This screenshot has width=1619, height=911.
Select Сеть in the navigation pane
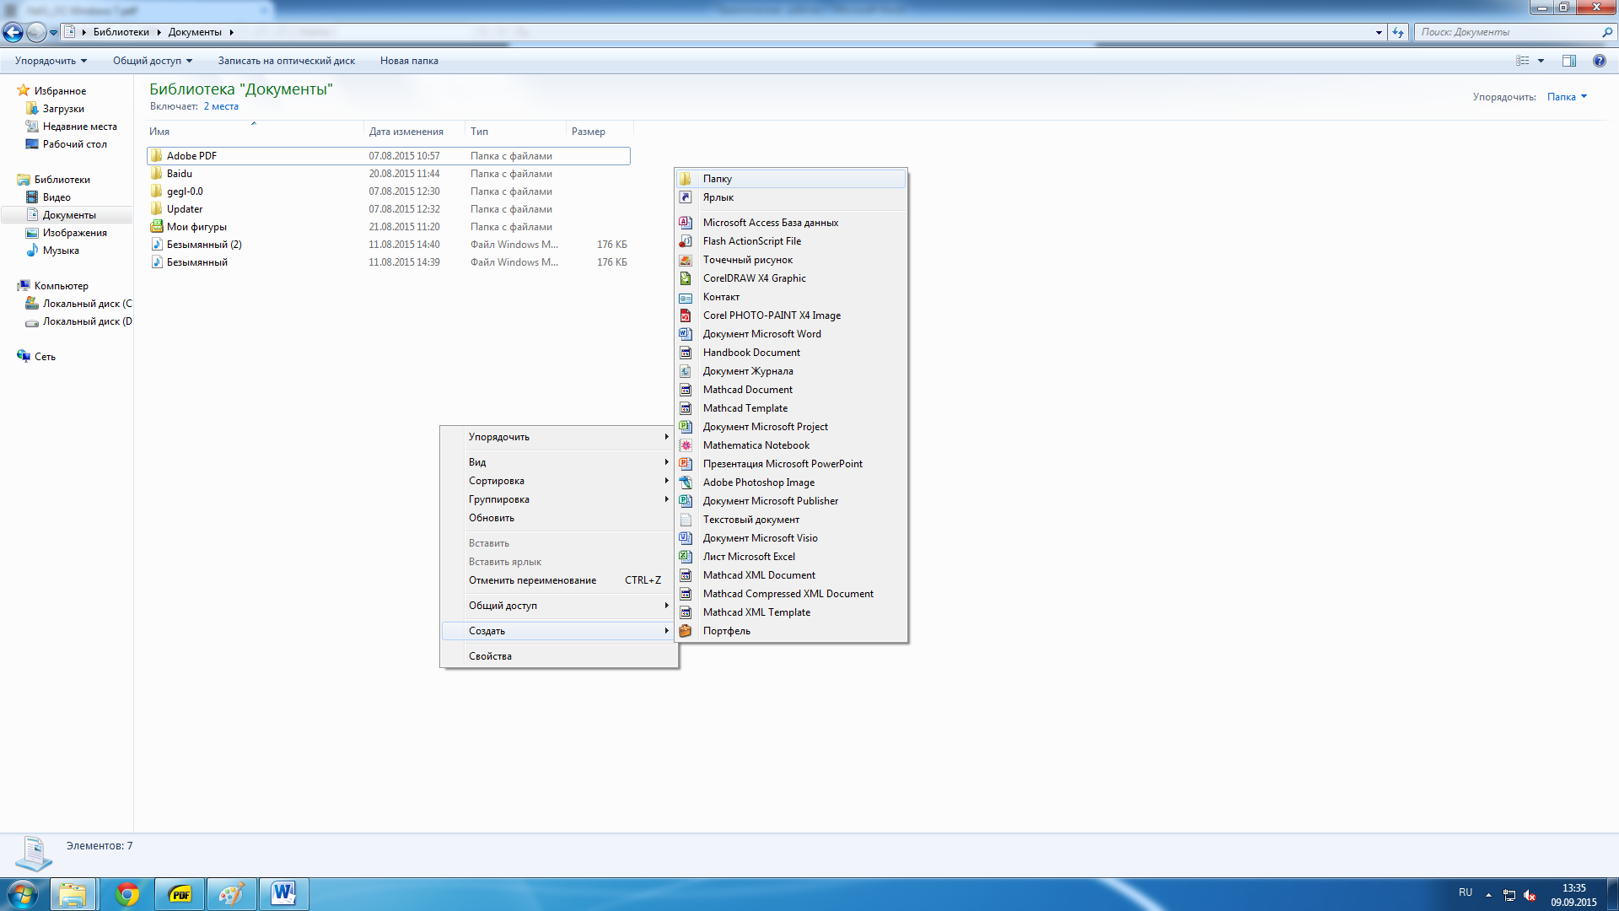(45, 357)
